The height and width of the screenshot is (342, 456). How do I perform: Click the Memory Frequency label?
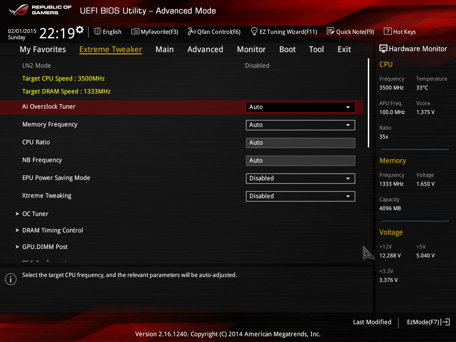tap(50, 125)
